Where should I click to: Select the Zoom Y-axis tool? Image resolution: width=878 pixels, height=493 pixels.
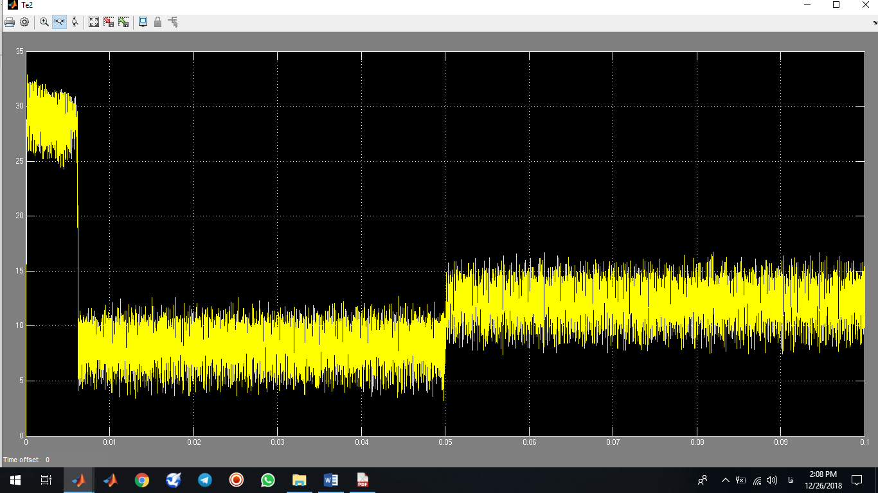pos(75,22)
